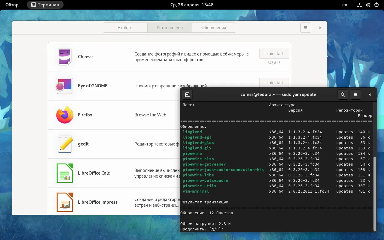
Task: Click the libglvnd-egl package name
Action: [197, 137]
